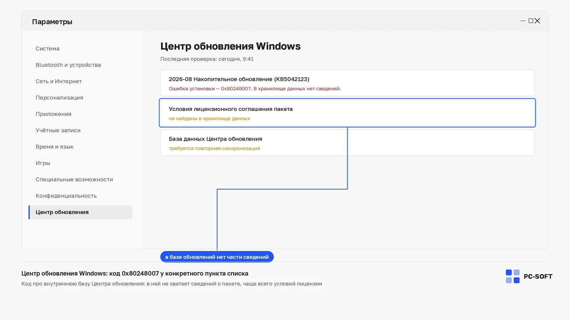
Task: Click the KB5042123 cumulative update entry
Action: (347, 83)
